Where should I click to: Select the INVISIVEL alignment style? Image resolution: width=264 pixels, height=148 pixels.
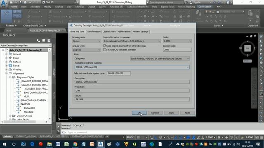25,104
